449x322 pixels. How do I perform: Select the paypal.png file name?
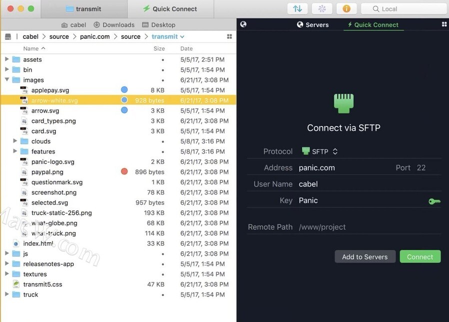[x=47, y=172]
